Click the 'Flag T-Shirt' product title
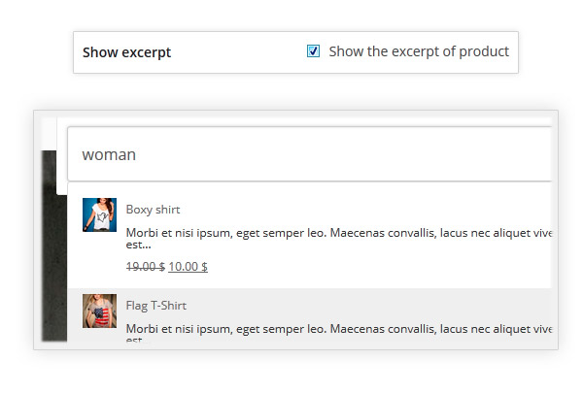 coord(155,306)
